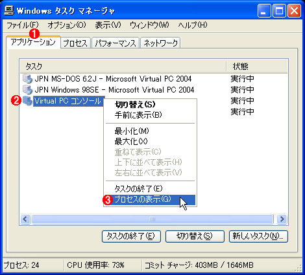
Task: Open the オプション(O) menu
Action: (x=67, y=25)
